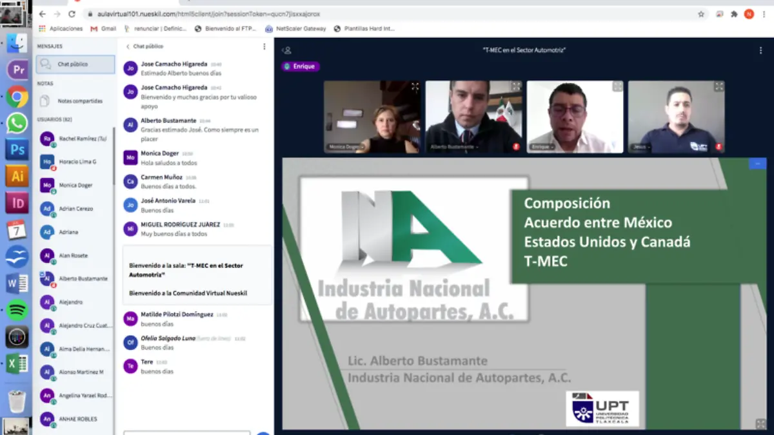The height and width of the screenshot is (435, 774).
Task: Fullscreen Jesus's webcam
Action: (x=719, y=86)
